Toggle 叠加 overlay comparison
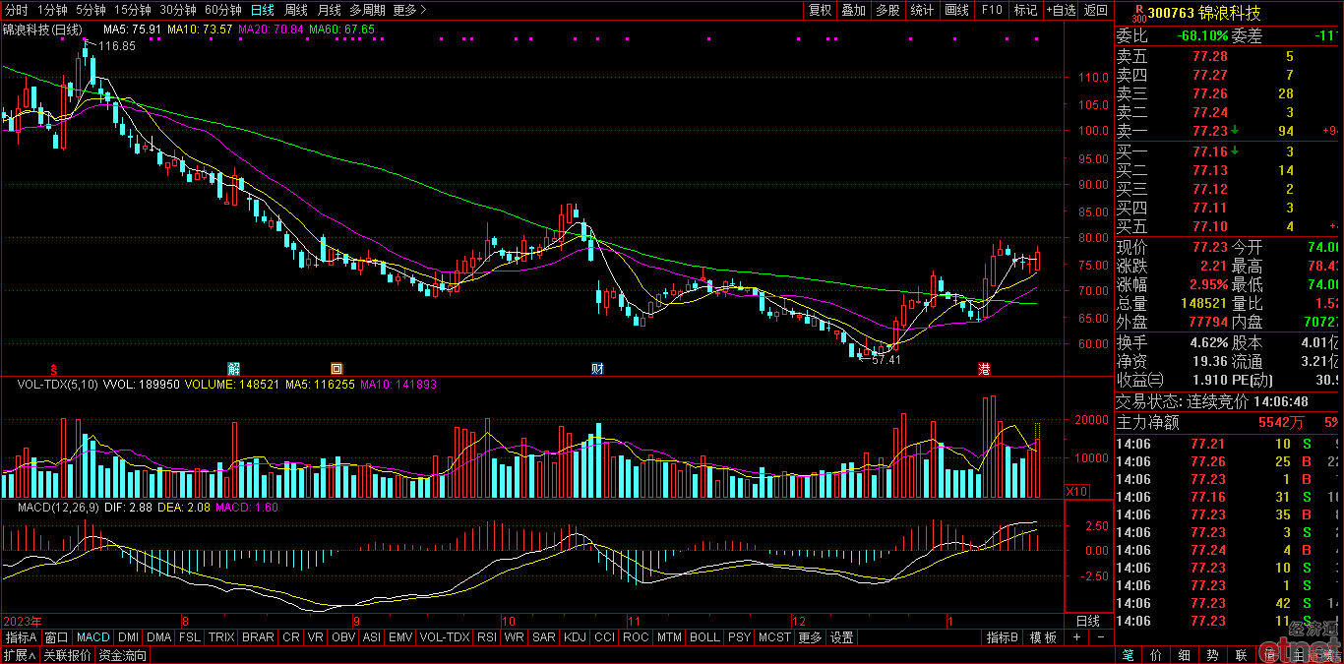The width and height of the screenshot is (1344, 664). 853,10
